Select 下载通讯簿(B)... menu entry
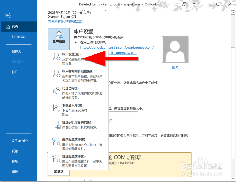 tap(78, 110)
